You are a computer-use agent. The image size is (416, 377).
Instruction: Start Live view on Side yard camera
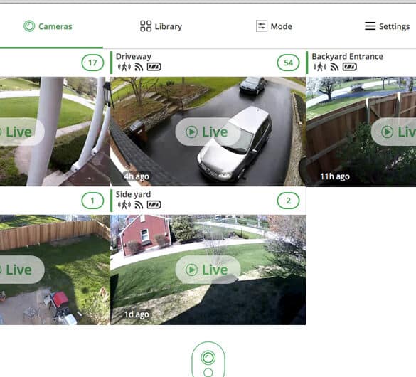point(208,270)
